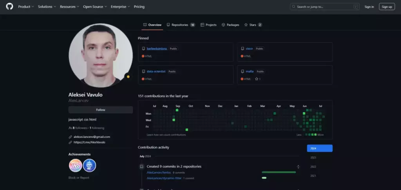Open the Product dropdown menu
This screenshot has height=190, width=401.
tap(26, 7)
